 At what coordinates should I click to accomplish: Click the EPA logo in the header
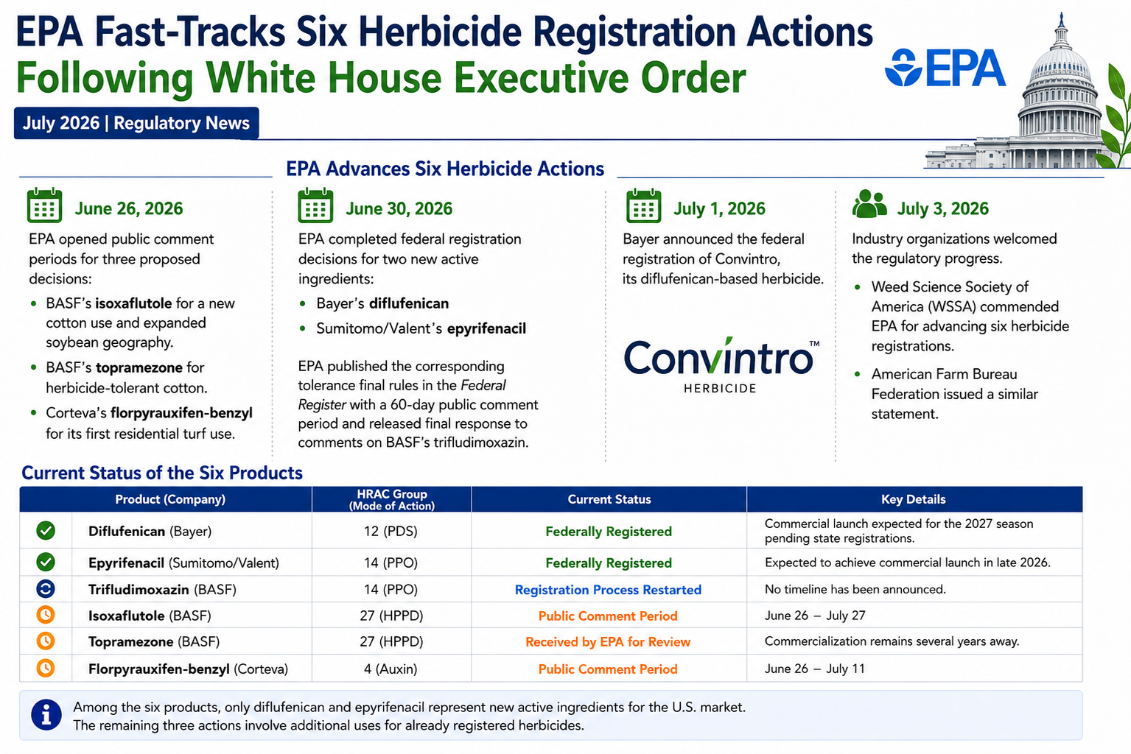(945, 68)
